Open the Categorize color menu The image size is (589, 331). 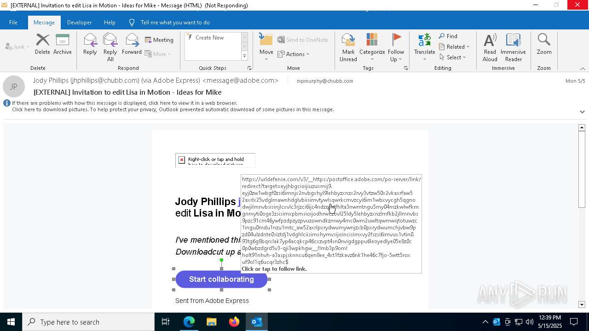[372, 47]
